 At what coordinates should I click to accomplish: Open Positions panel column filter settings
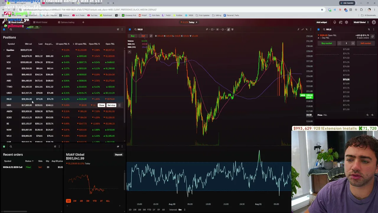tap(118, 29)
